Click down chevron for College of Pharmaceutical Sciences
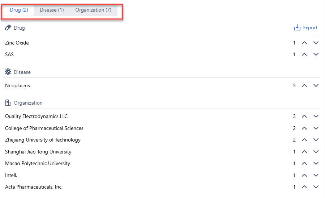Viewport: 325px width, 198px height. click(x=316, y=128)
